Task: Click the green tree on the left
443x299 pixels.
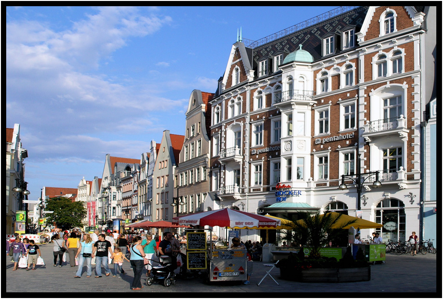Action: coord(65,213)
